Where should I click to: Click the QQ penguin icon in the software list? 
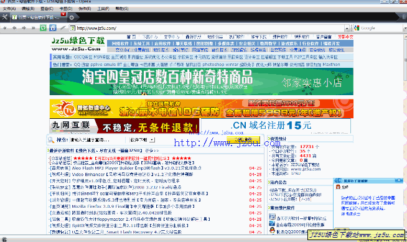[x=272, y=230]
